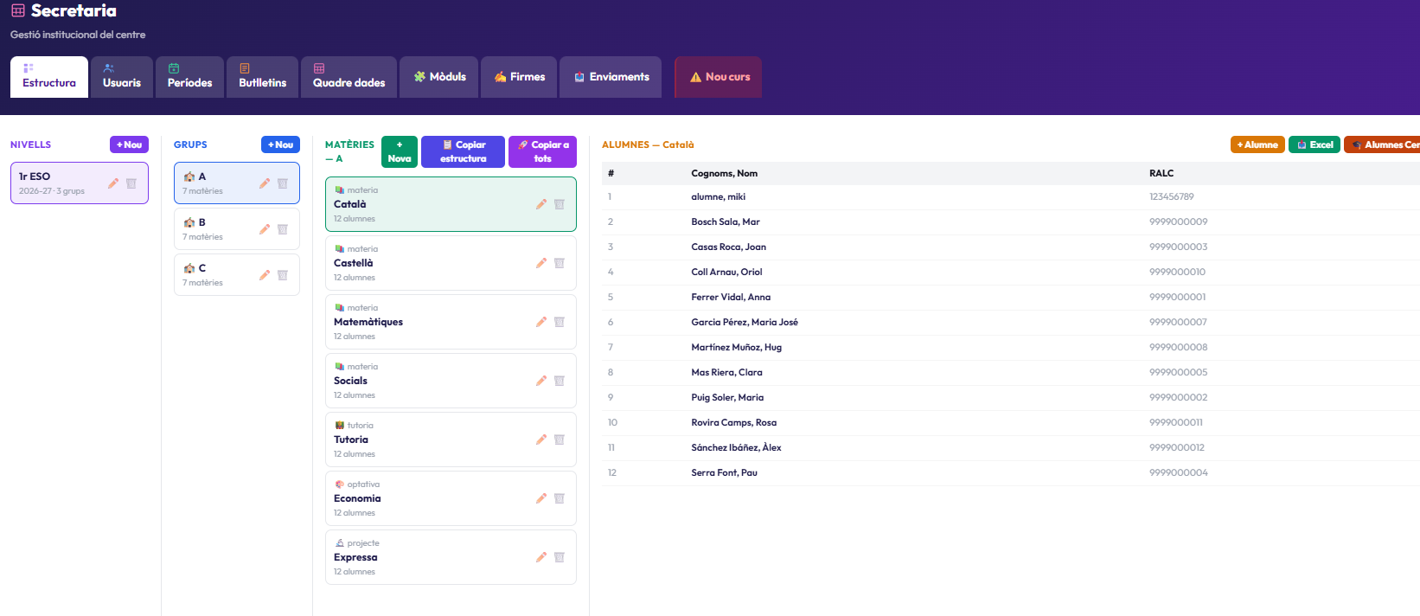Edit the Castellà subject pencil icon
The width and height of the screenshot is (1420, 616).
541,263
